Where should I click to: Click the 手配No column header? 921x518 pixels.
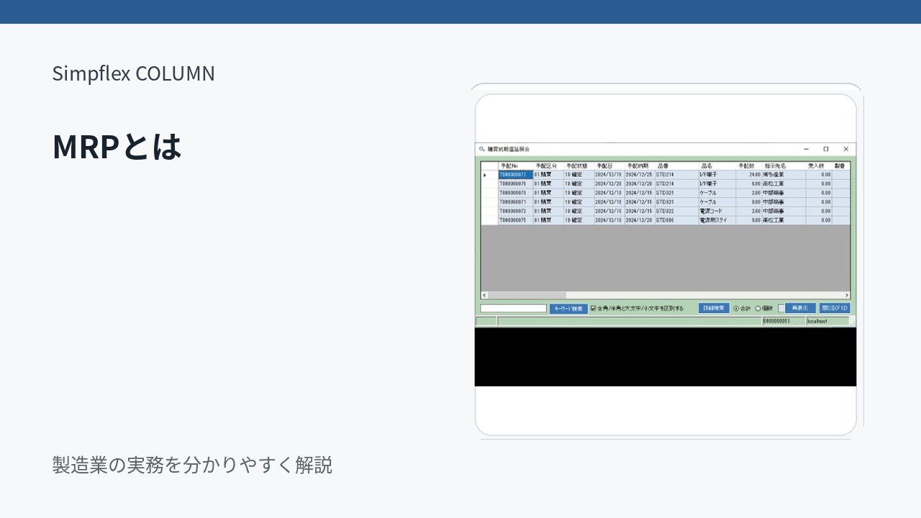(x=516, y=166)
